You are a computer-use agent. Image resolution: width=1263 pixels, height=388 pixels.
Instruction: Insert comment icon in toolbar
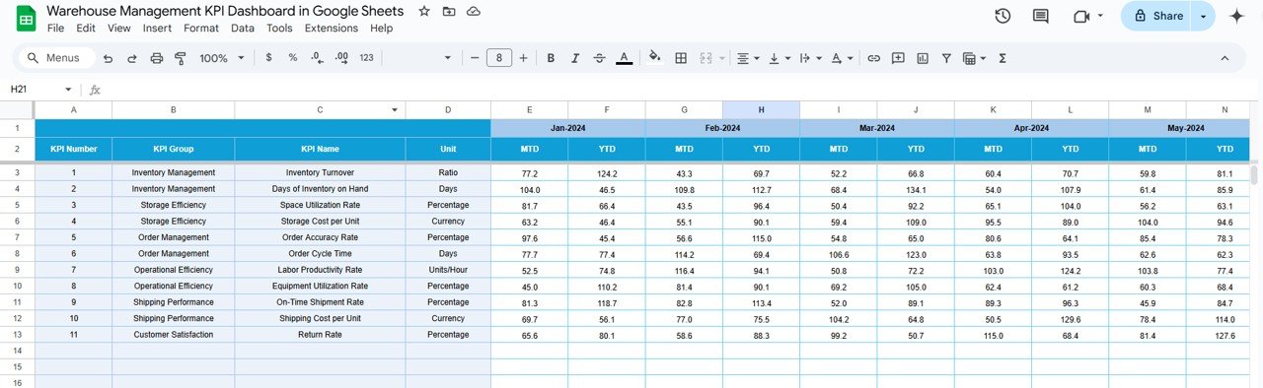(898, 58)
